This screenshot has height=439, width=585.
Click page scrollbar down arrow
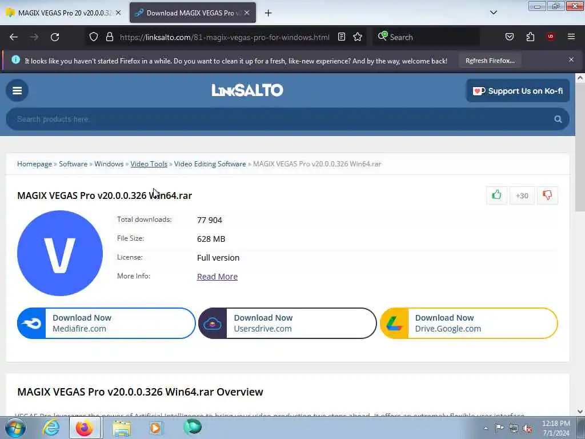[x=580, y=412]
